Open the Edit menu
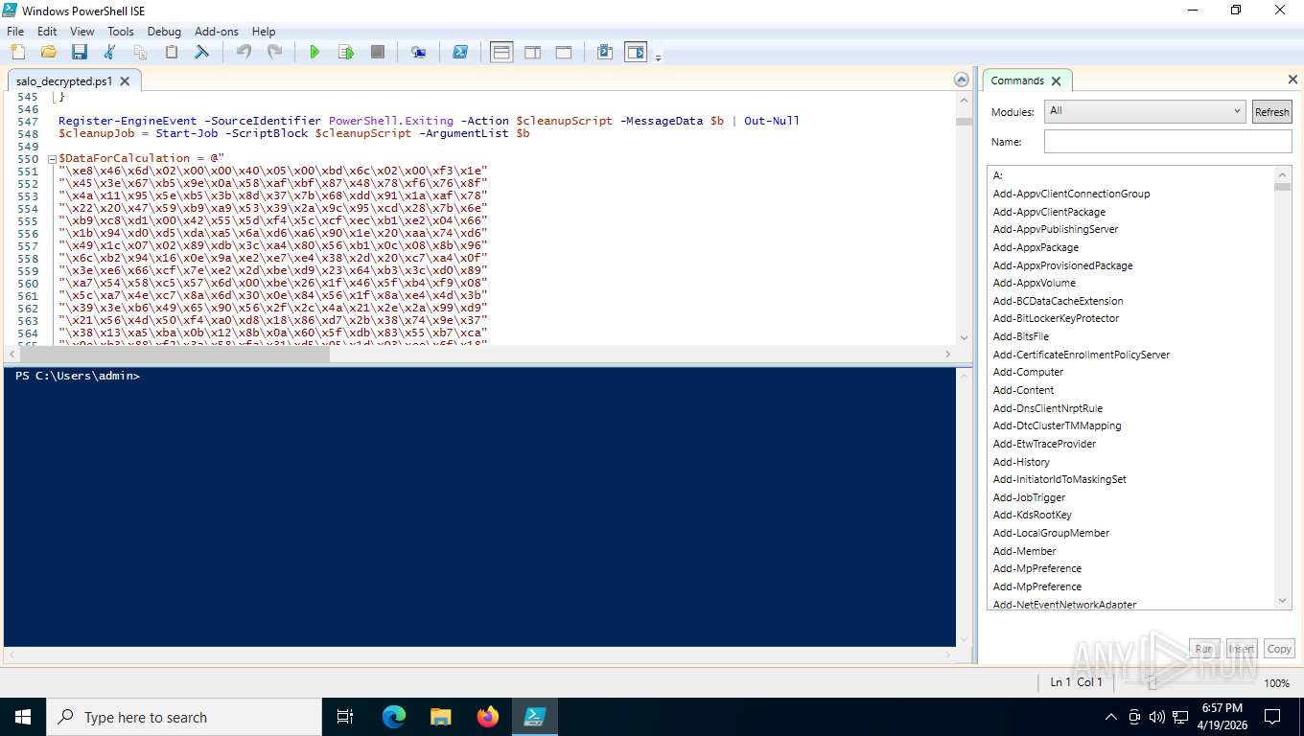The image size is (1304, 736). 47,32
